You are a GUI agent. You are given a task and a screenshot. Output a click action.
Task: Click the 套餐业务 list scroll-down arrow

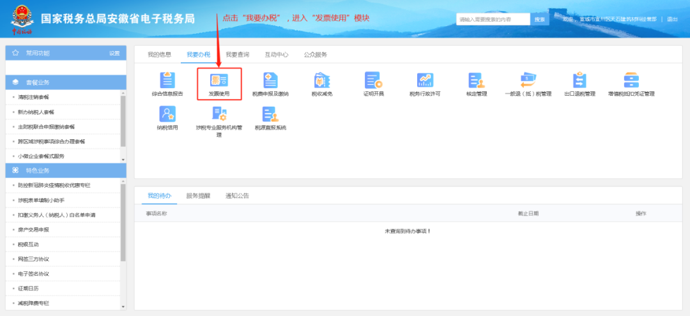click(x=123, y=160)
